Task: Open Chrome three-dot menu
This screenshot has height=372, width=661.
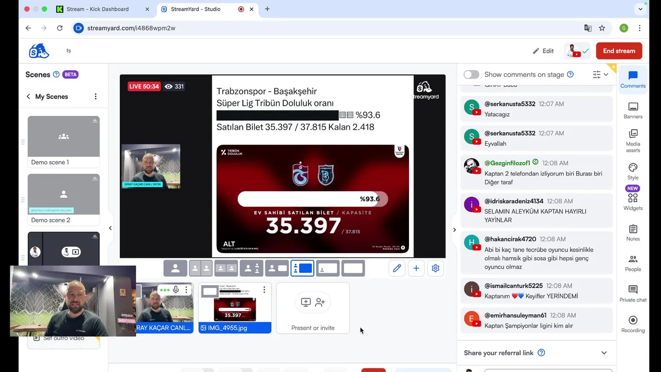Action: point(639,28)
